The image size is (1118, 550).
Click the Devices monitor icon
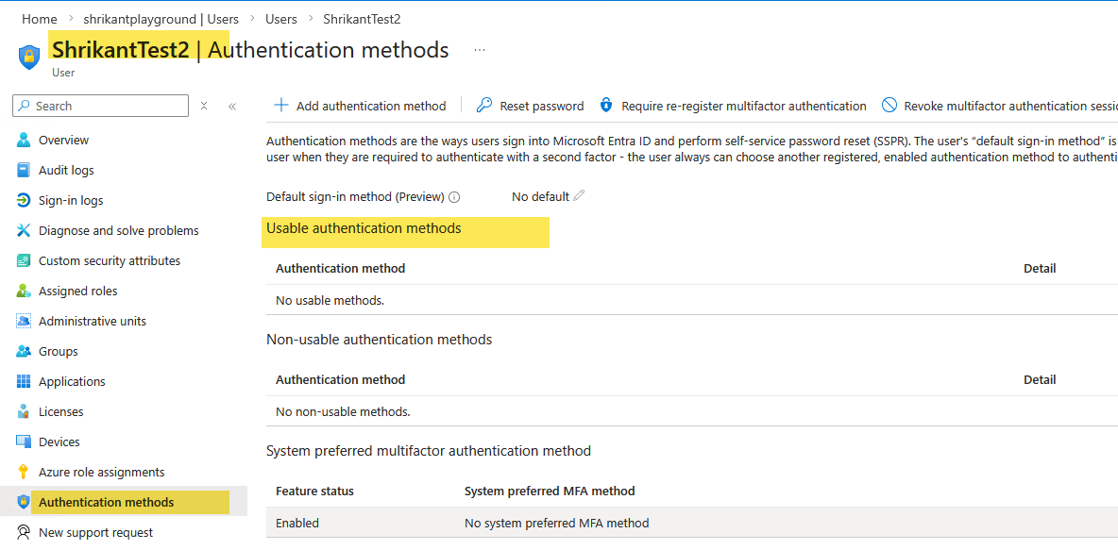(x=25, y=442)
